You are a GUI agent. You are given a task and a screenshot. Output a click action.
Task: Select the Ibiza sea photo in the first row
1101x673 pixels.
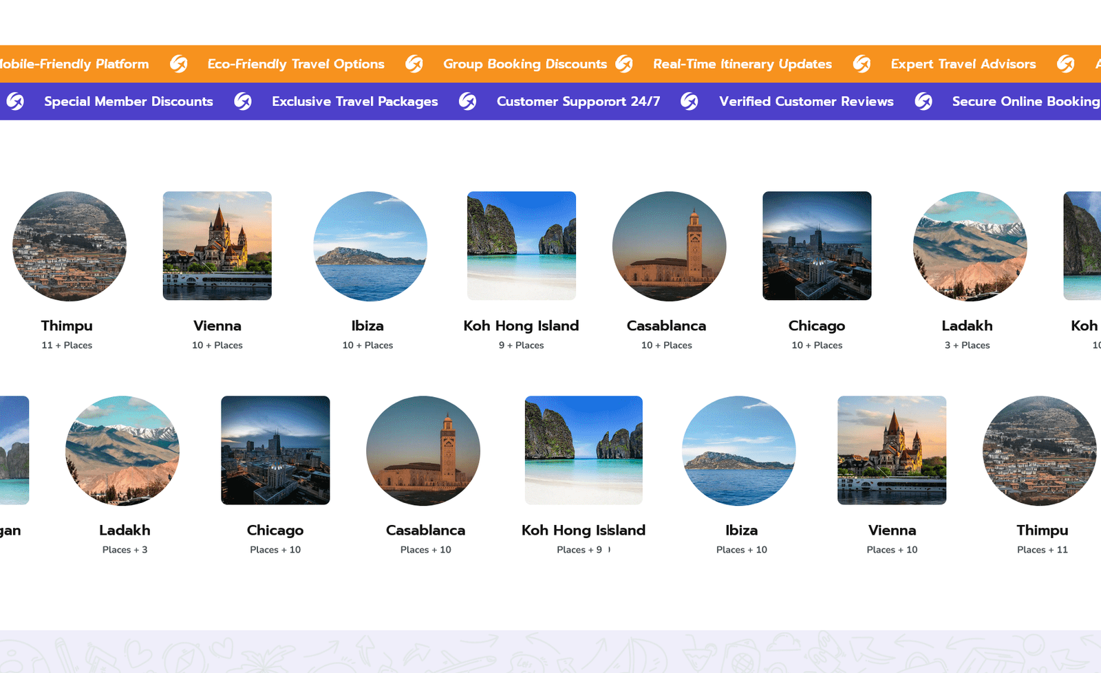(370, 246)
